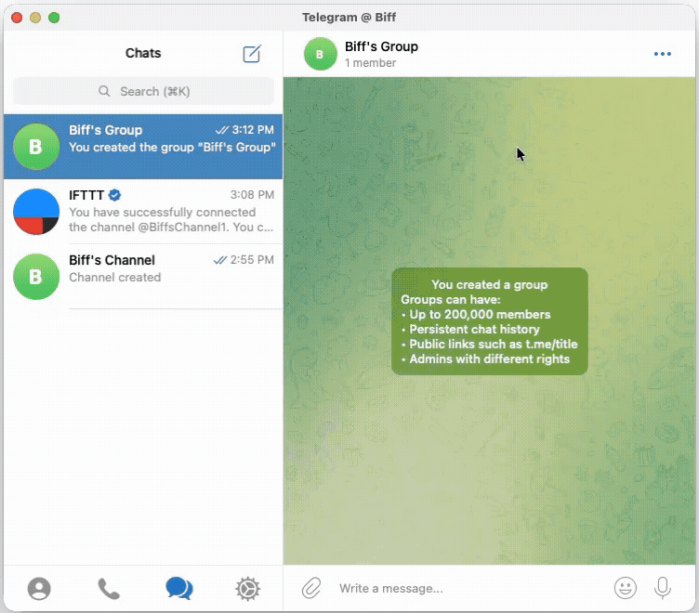Open the emoji picker smiley icon

click(626, 588)
